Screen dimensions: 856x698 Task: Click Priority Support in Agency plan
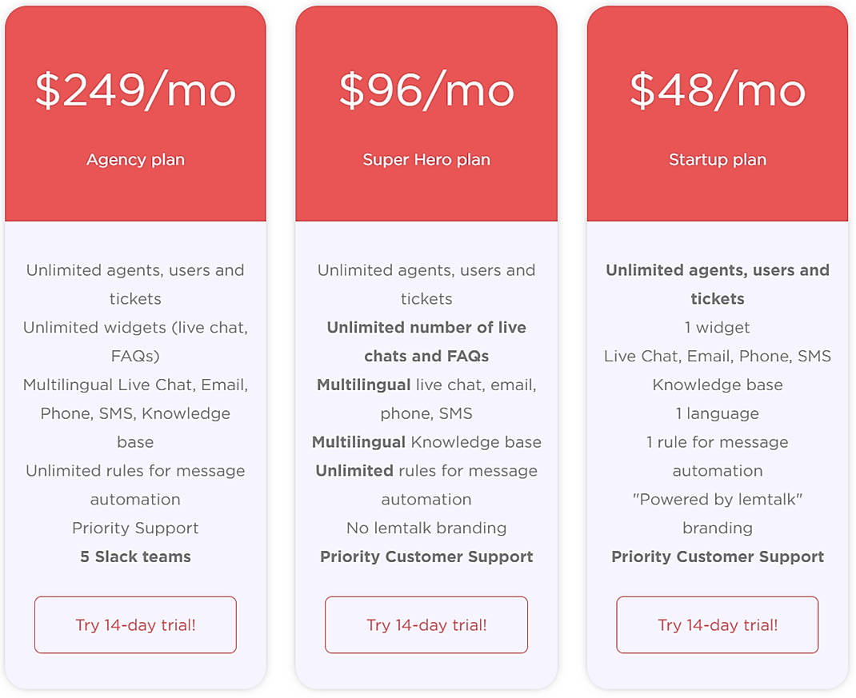coord(134,528)
